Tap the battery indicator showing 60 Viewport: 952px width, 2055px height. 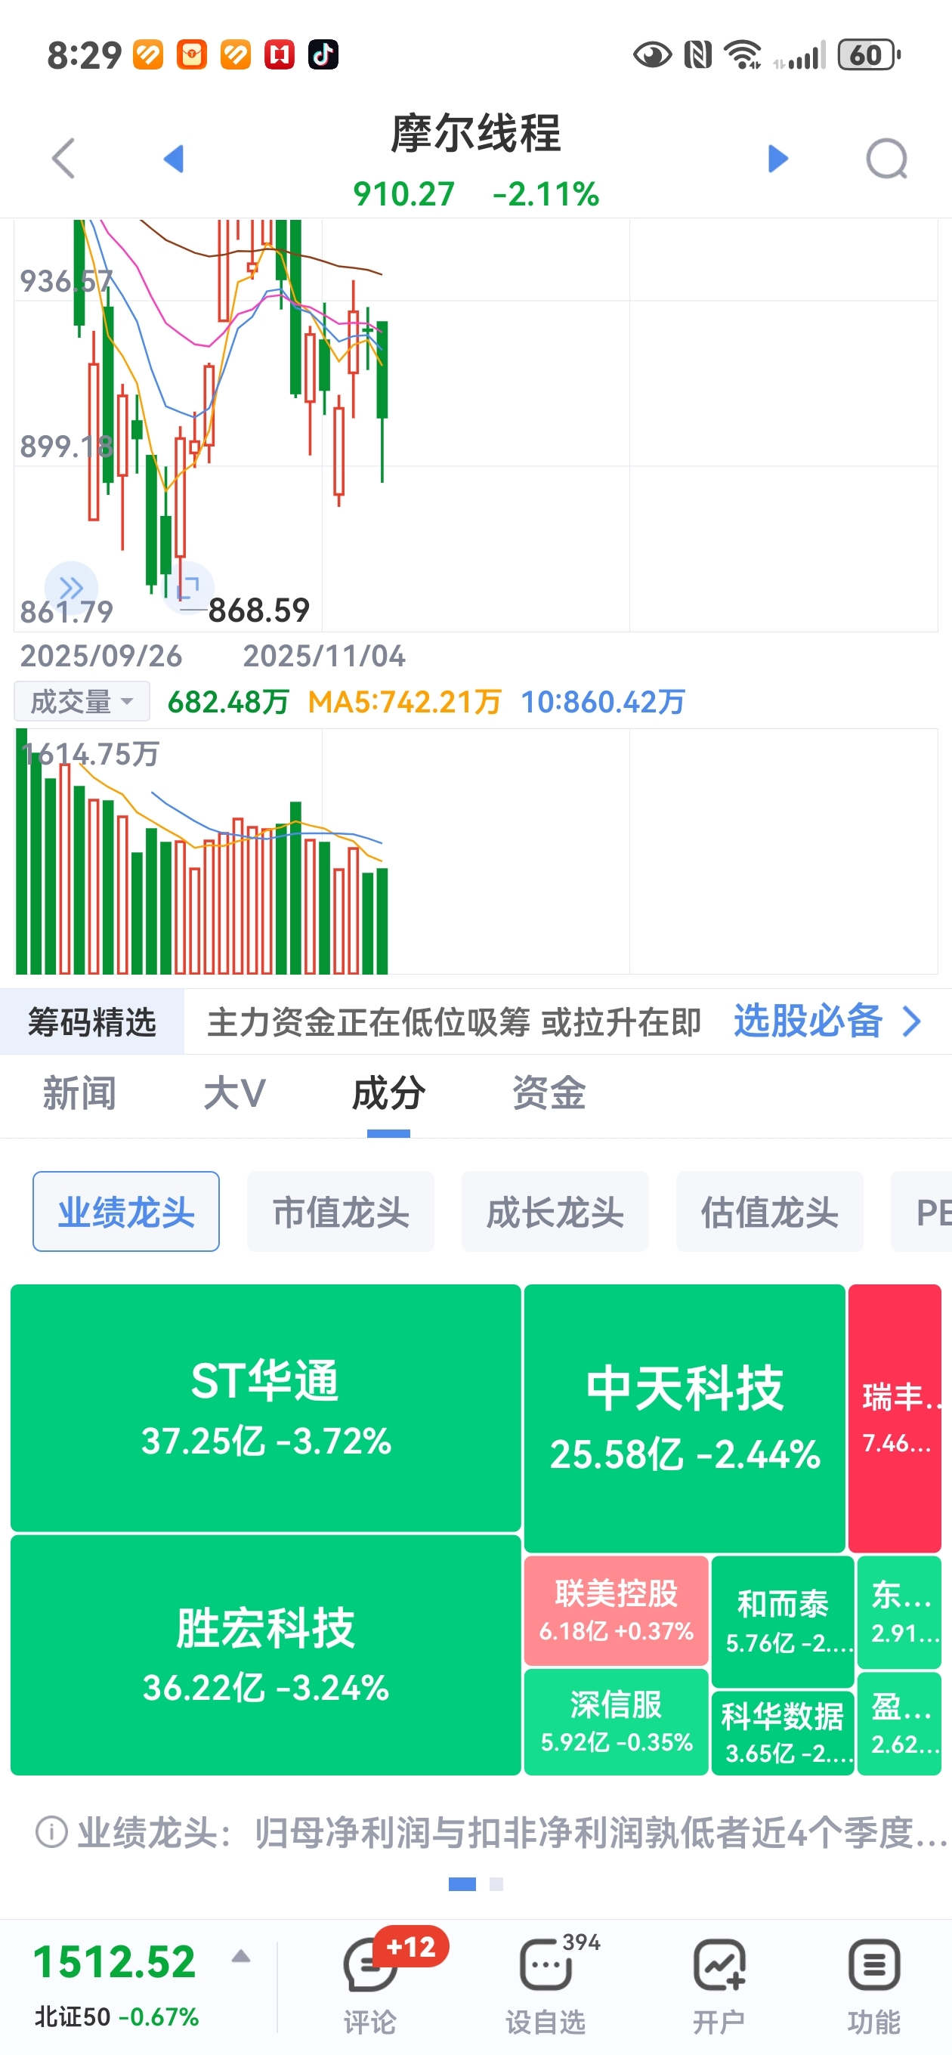(869, 55)
